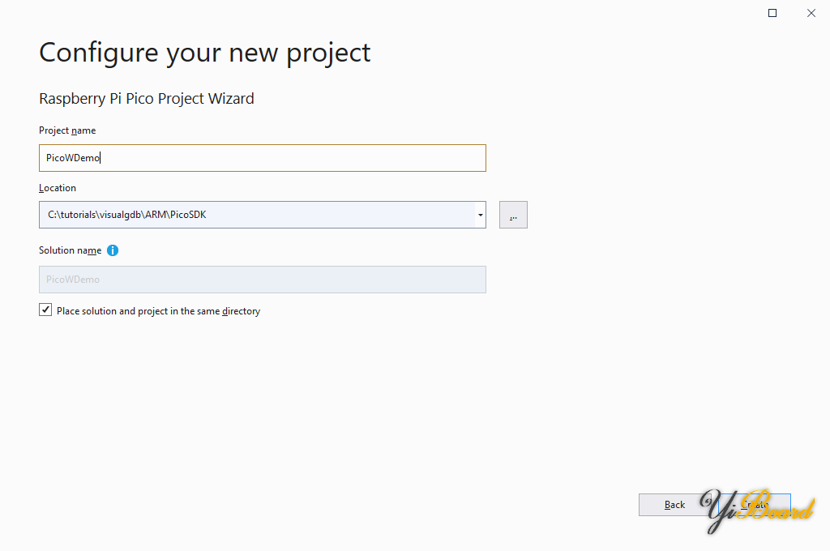The image size is (830, 551).
Task: Toggle the same directory checkbox
Action: pyautogui.click(x=45, y=310)
